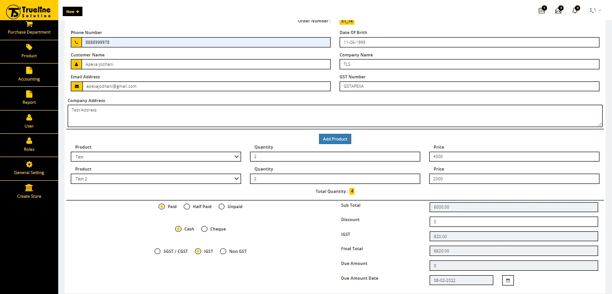
Task: Open Purchase Department menu label
Action: pyautogui.click(x=29, y=32)
